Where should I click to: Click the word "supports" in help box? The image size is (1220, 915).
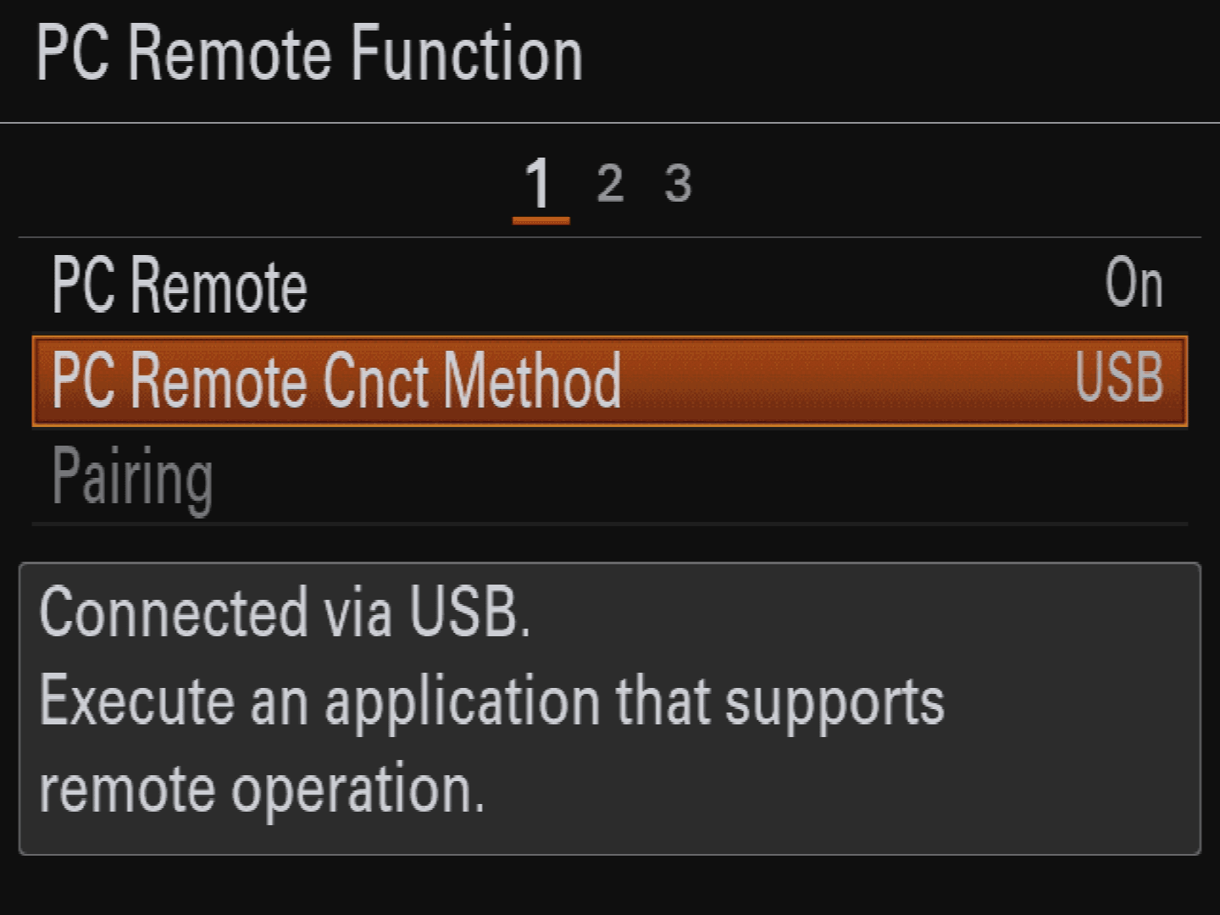[835, 701]
